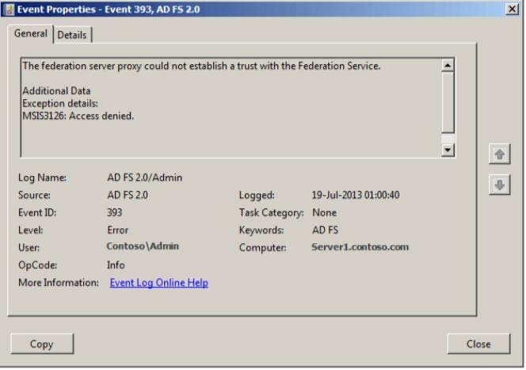526x370 pixels.
Task: Click the Contoso\Admin user value
Action: point(143,246)
